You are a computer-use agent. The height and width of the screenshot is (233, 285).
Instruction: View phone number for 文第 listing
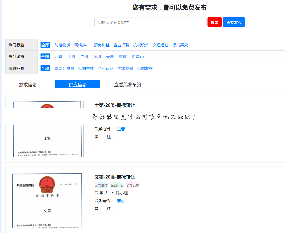point(121,201)
